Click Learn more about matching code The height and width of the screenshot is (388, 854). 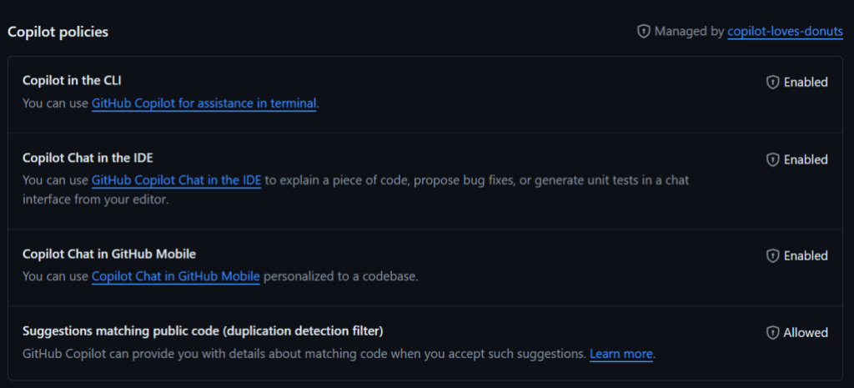[x=620, y=354]
